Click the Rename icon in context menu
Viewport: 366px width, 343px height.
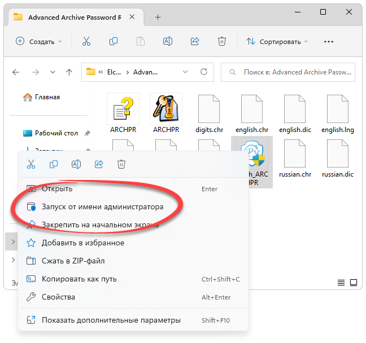point(76,164)
